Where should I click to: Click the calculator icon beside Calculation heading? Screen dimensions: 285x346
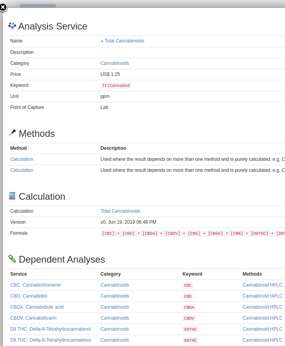click(x=12, y=195)
